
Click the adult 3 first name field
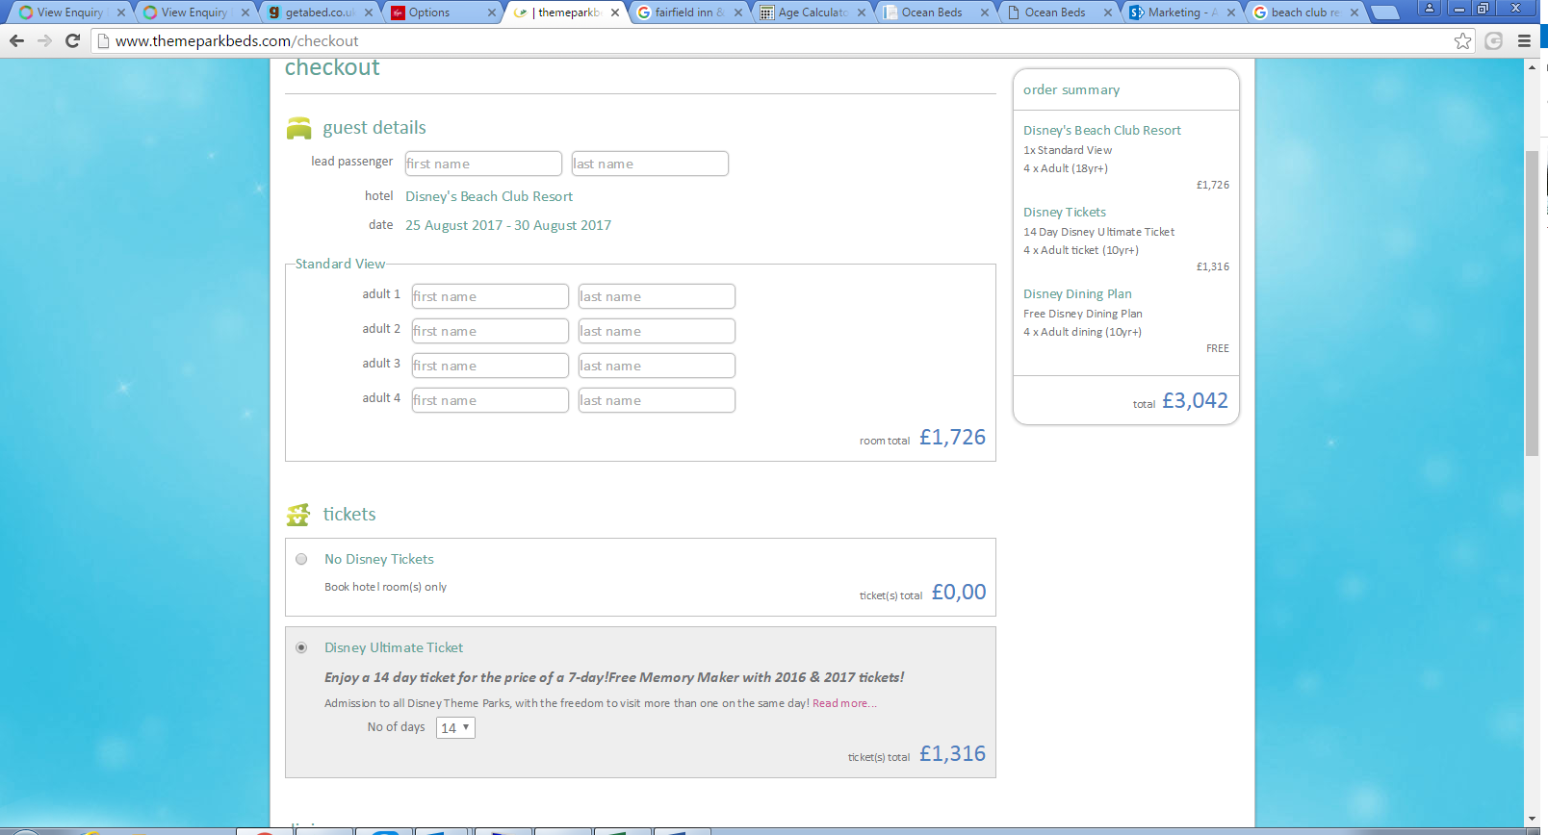point(490,366)
